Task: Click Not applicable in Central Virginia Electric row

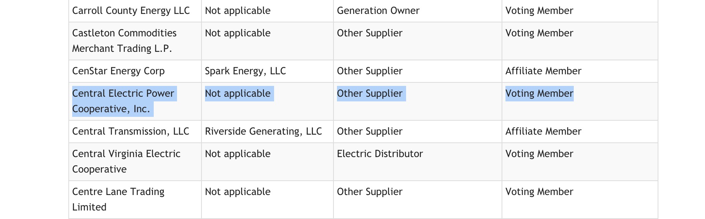Action: [238, 154]
